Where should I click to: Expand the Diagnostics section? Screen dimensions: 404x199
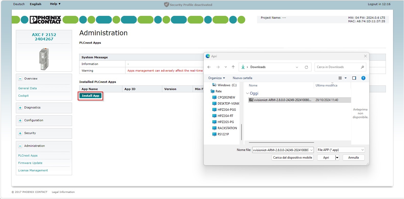tap(20, 108)
